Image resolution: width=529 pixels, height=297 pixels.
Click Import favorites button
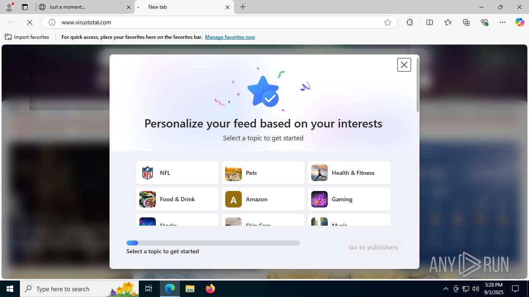point(27,37)
